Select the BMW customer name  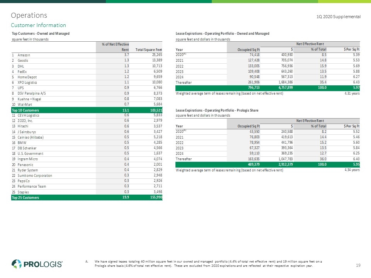[22, 143]
